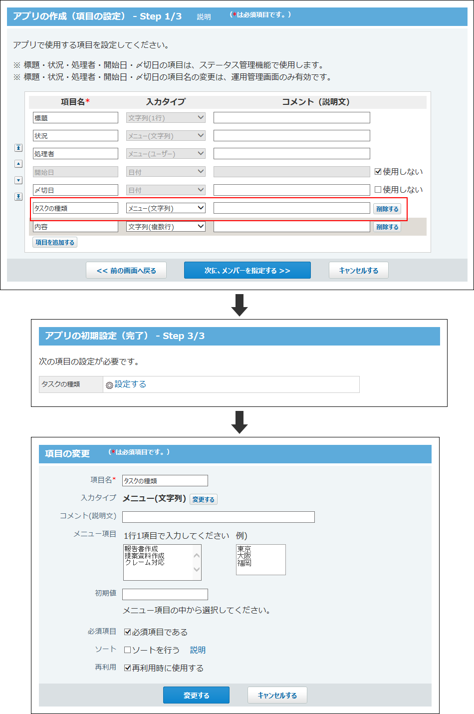Click the comment field for 標題 row
The image size is (474, 714).
click(x=292, y=117)
